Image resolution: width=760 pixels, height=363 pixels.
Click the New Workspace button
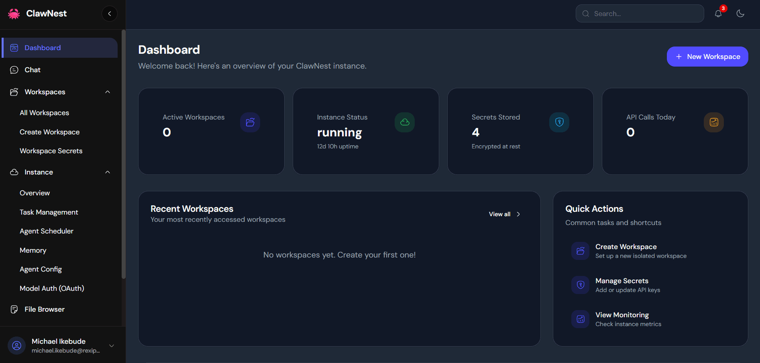pos(707,56)
